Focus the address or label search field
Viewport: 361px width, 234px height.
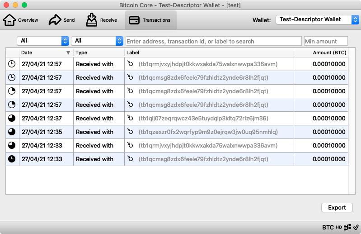(x=213, y=41)
